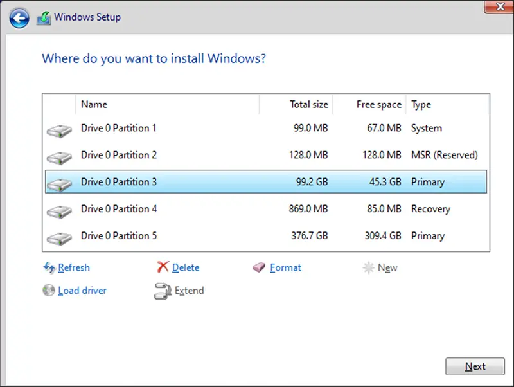Click the 85.0 MB free space value
This screenshot has height=387, width=514.
pos(384,208)
